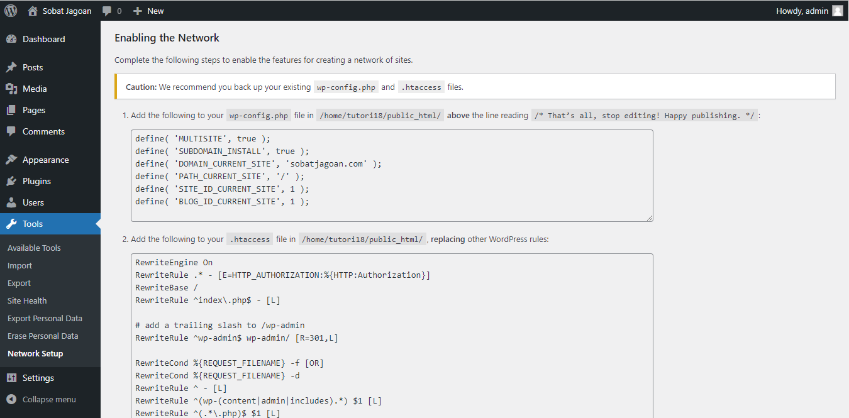
Task: Click the Appearance paintbrush icon
Action: [x=11, y=160]
